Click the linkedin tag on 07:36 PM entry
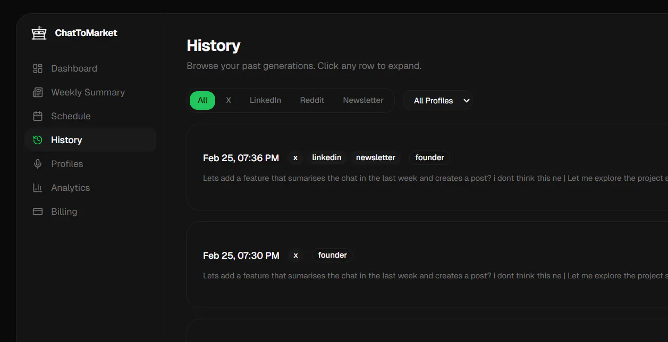668x342 pixels. (327, 157)
